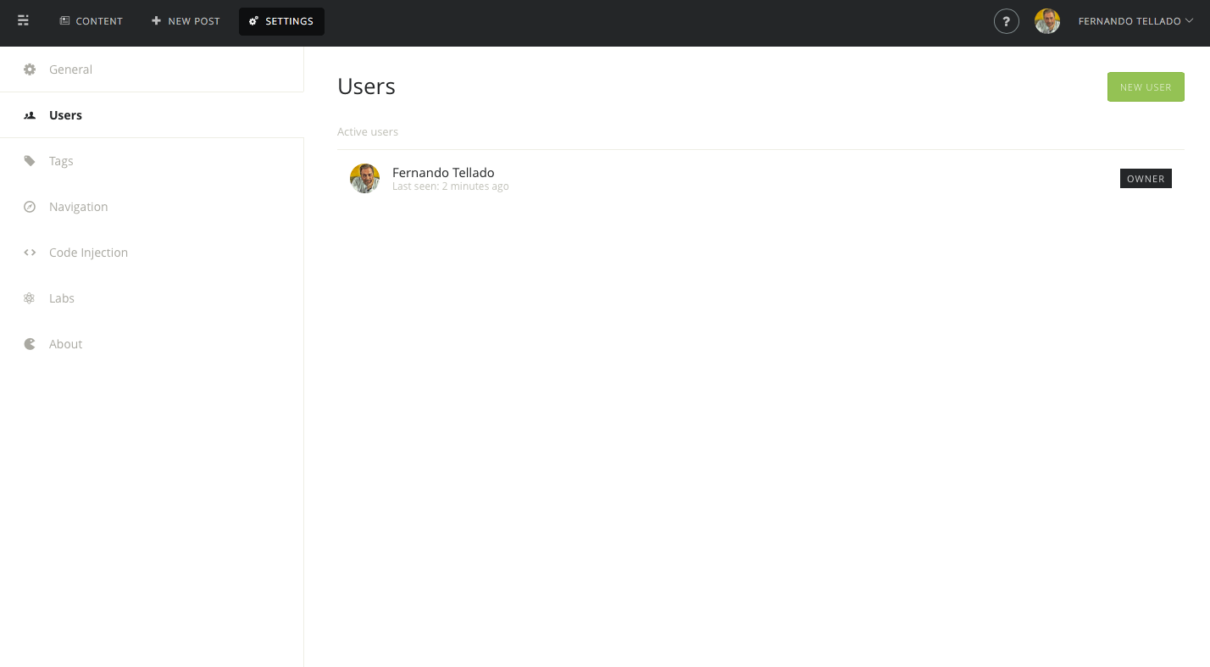This screenshot has height=667, width=1210.
Task: Click Fernando Tellado's avatar in user list
Action: [x=364, y=179]
